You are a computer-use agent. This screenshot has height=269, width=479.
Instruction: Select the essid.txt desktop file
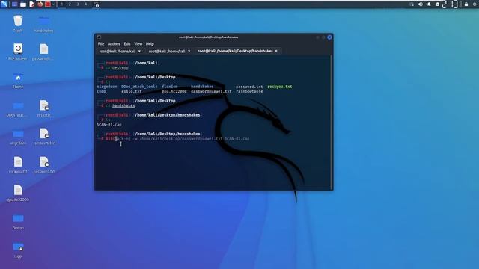pos(43,108)
